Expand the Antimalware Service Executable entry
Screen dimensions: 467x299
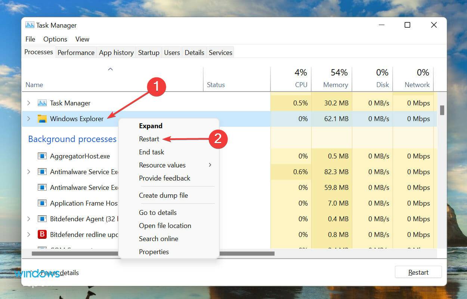click(x=30, y=172)
